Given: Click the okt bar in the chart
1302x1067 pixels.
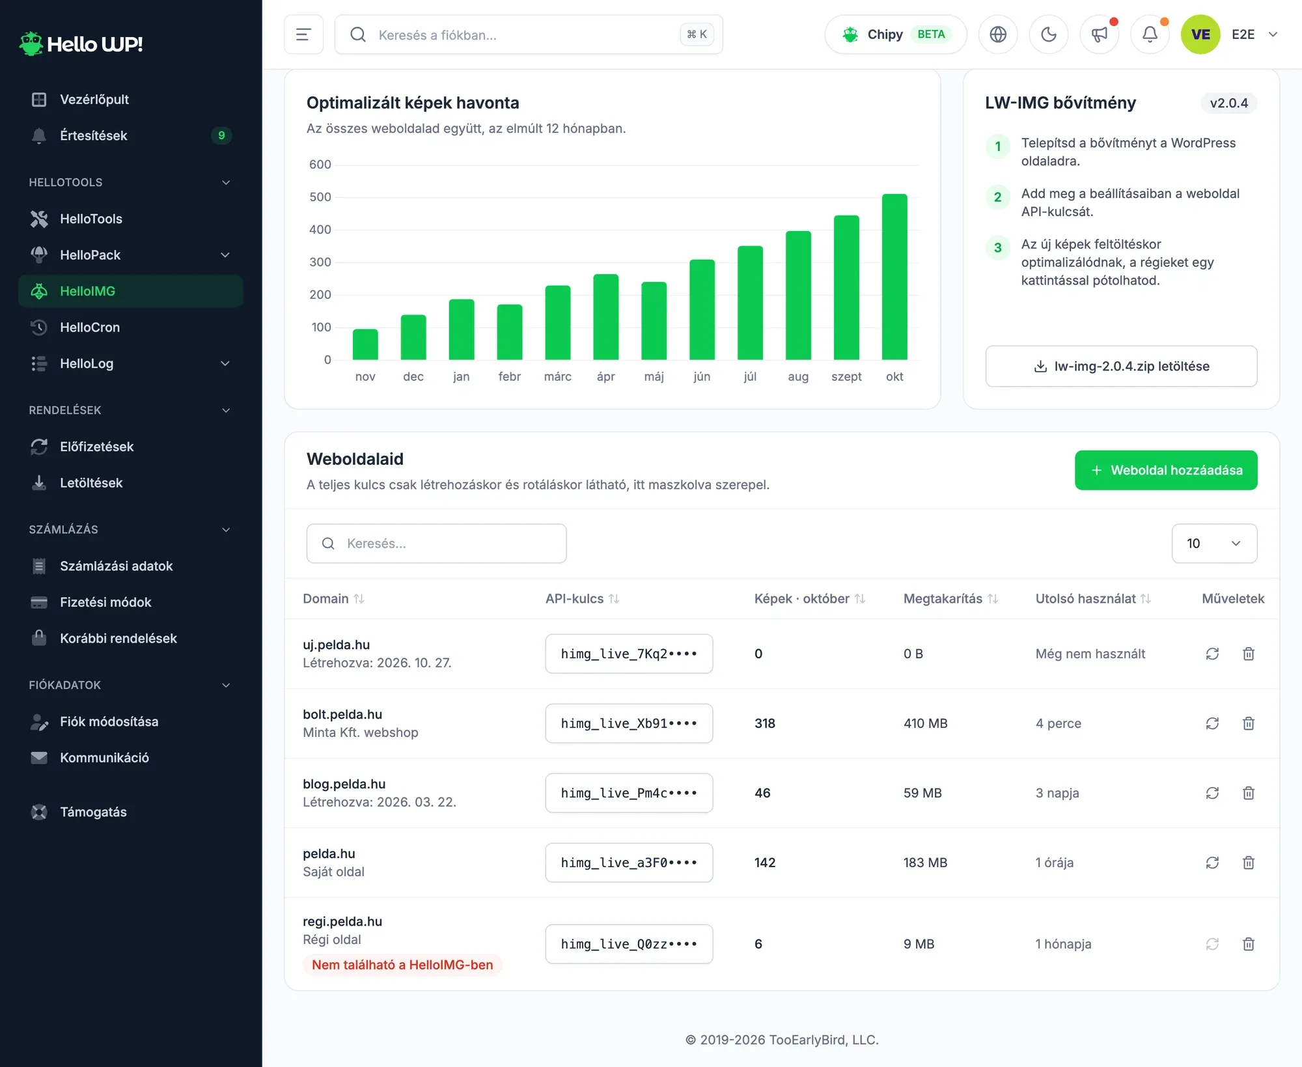Looking at the screenshot, I should [x=894, y=277].
